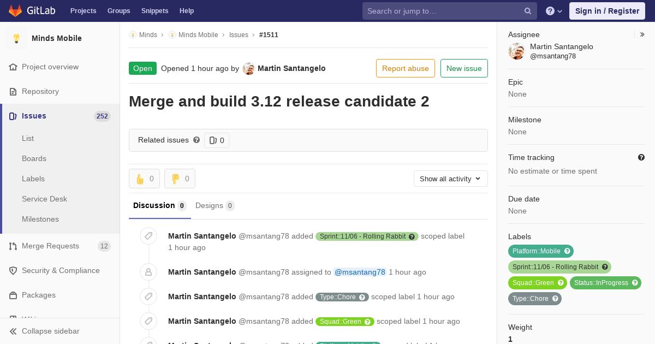Focus the Search or jump to field
The height and width of the screenshot is (344, 655).
[x=442, y=11]
